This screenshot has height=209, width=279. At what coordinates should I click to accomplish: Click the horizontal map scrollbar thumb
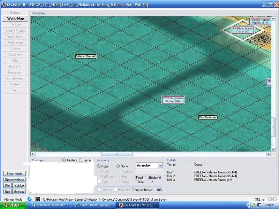[117, 154]
